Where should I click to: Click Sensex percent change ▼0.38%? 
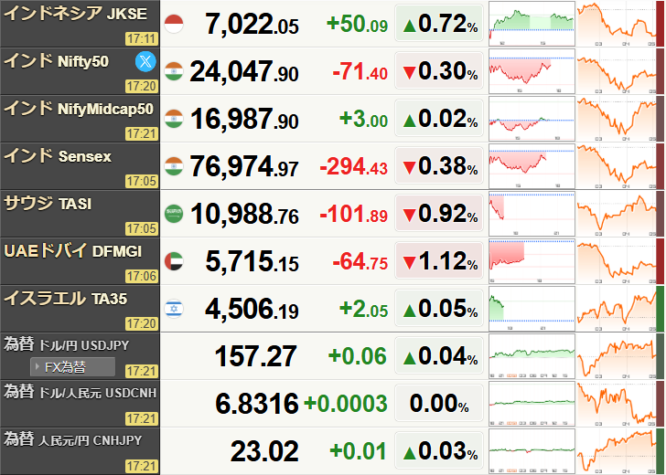pos(439,166)
